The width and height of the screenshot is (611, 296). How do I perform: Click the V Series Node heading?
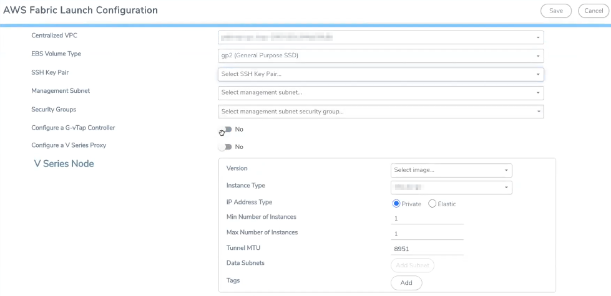(64, 164)
